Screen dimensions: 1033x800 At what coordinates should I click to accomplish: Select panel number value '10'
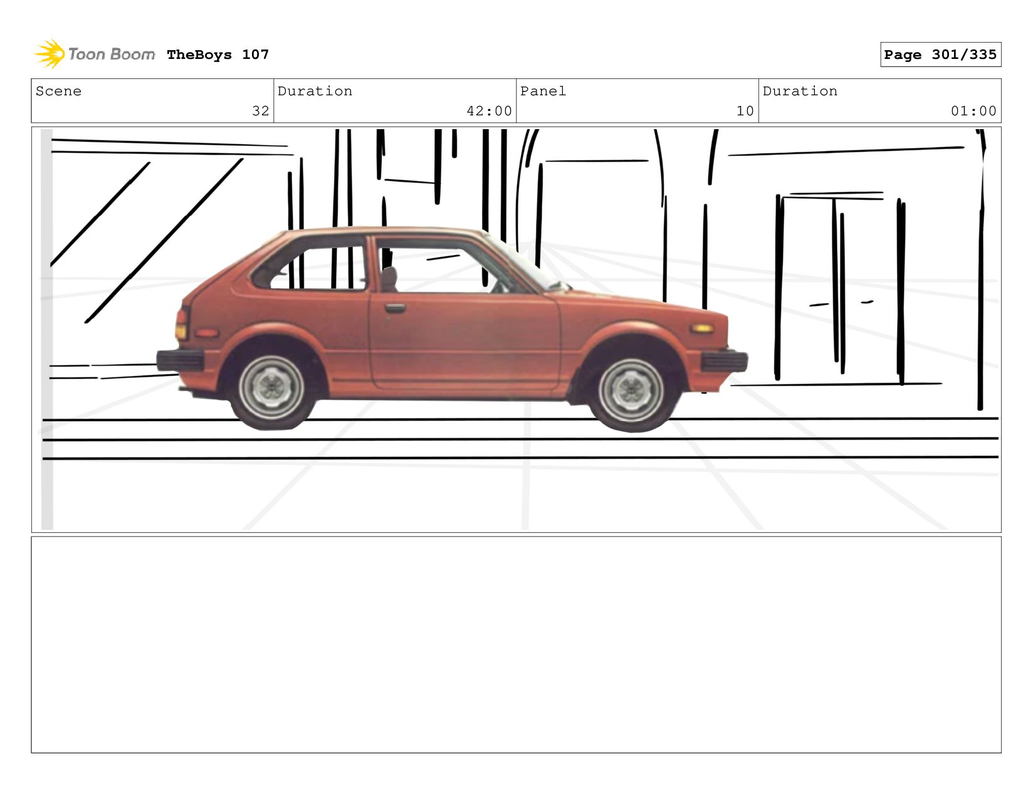[x=745, y=111]
